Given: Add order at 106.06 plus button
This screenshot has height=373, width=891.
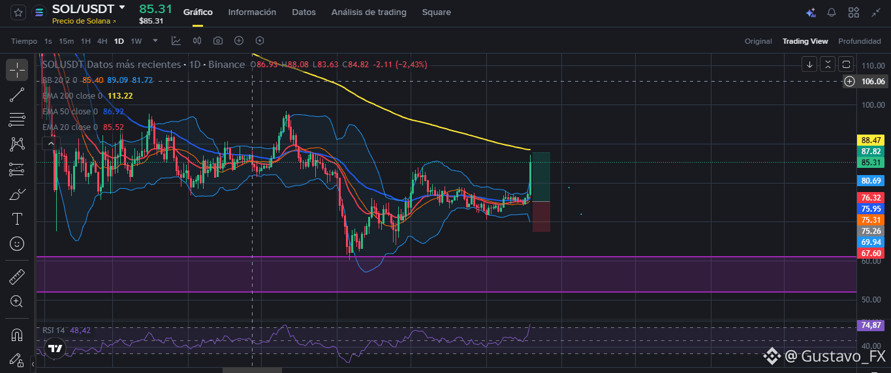Looking at the screenshot, I should (849, 82).
